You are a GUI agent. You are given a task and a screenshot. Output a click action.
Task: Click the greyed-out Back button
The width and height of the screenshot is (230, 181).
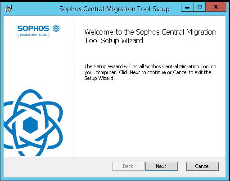coord(128,166)
